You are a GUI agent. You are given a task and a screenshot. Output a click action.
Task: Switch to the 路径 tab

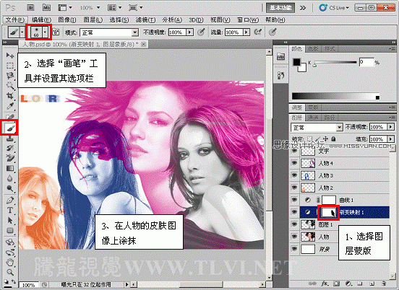pyautogui.click(x=330, y=118)
